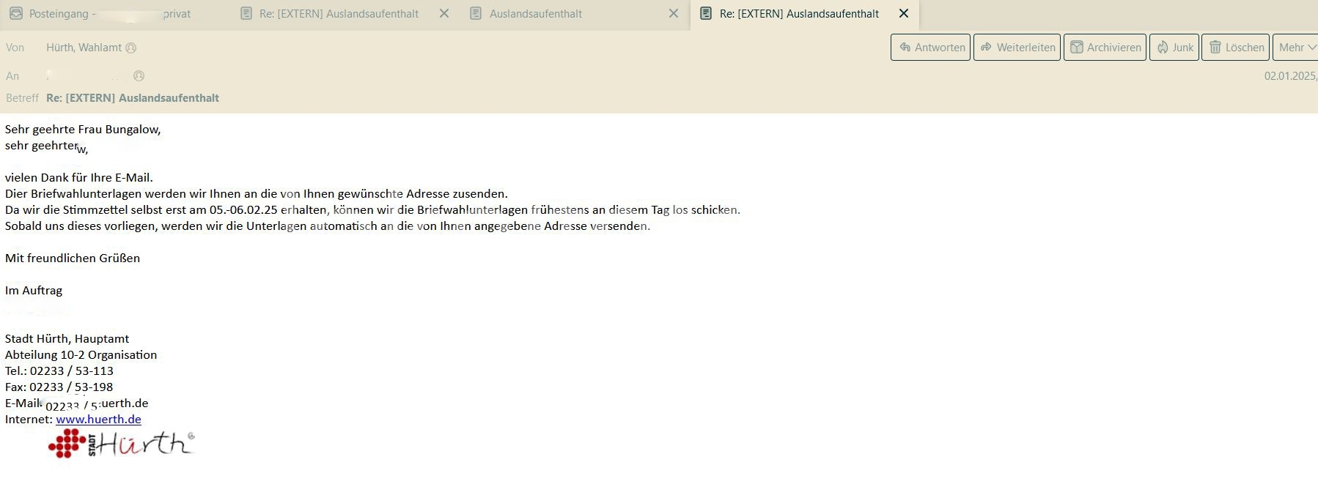This screenshot has height=495, width=1318.
Task: Click the message icon on Auslandsaufenthalt tab
Action: 476,14
